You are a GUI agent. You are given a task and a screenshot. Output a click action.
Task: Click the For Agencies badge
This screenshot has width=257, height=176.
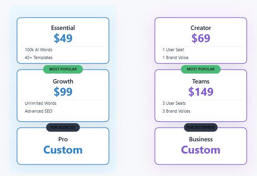(x=63, y=128)
